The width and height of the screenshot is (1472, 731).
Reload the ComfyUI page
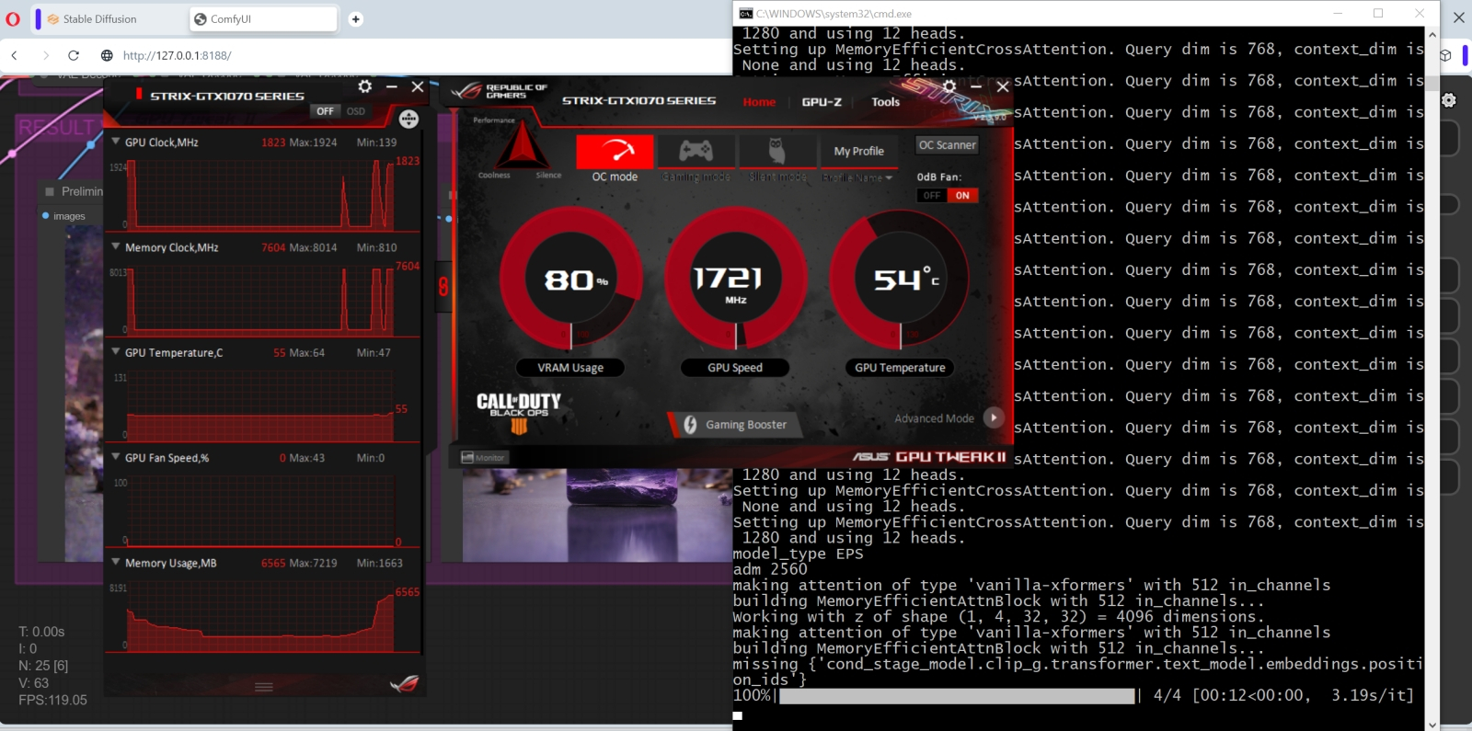(74, 55)
